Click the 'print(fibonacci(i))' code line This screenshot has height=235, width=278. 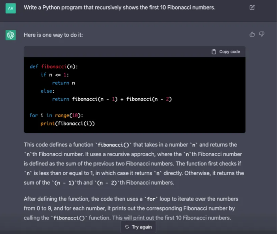point(68,124)
